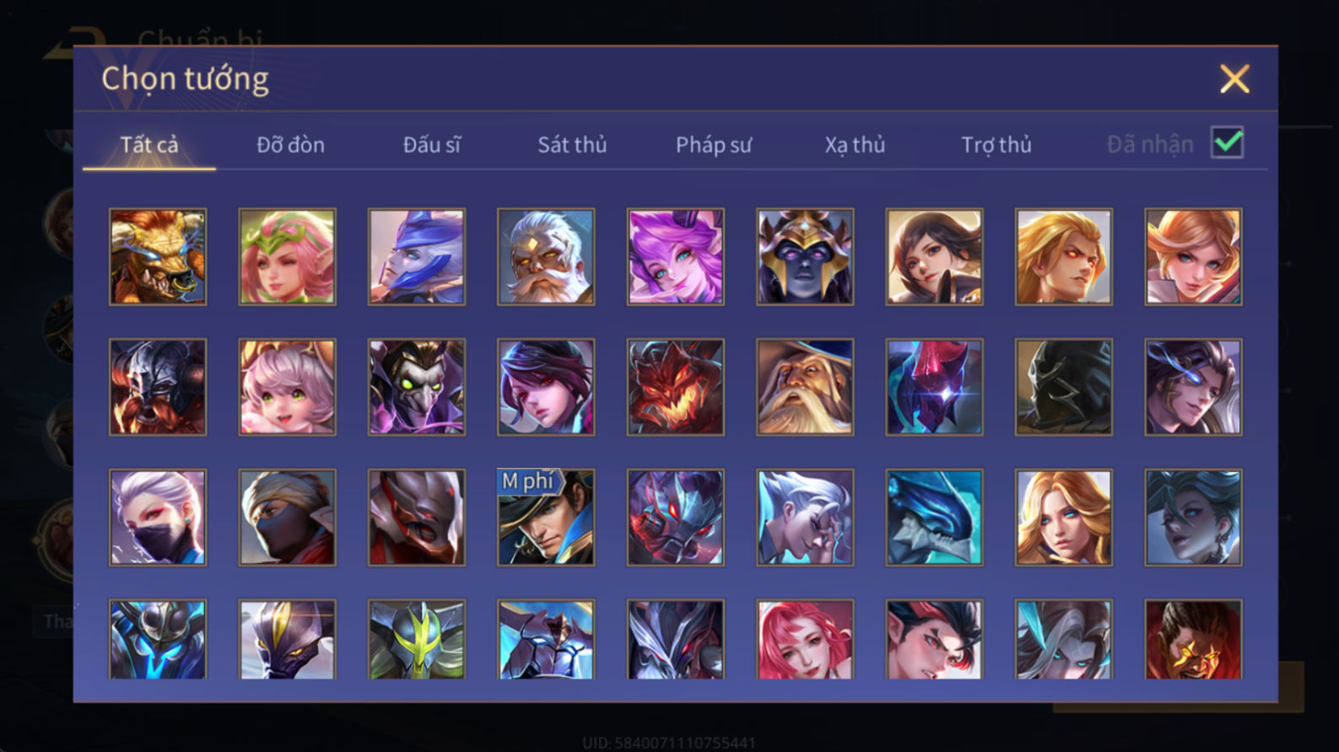Select the red-haired woman hero portrait
1339x752 pixels.
click(x=805, y=639)
